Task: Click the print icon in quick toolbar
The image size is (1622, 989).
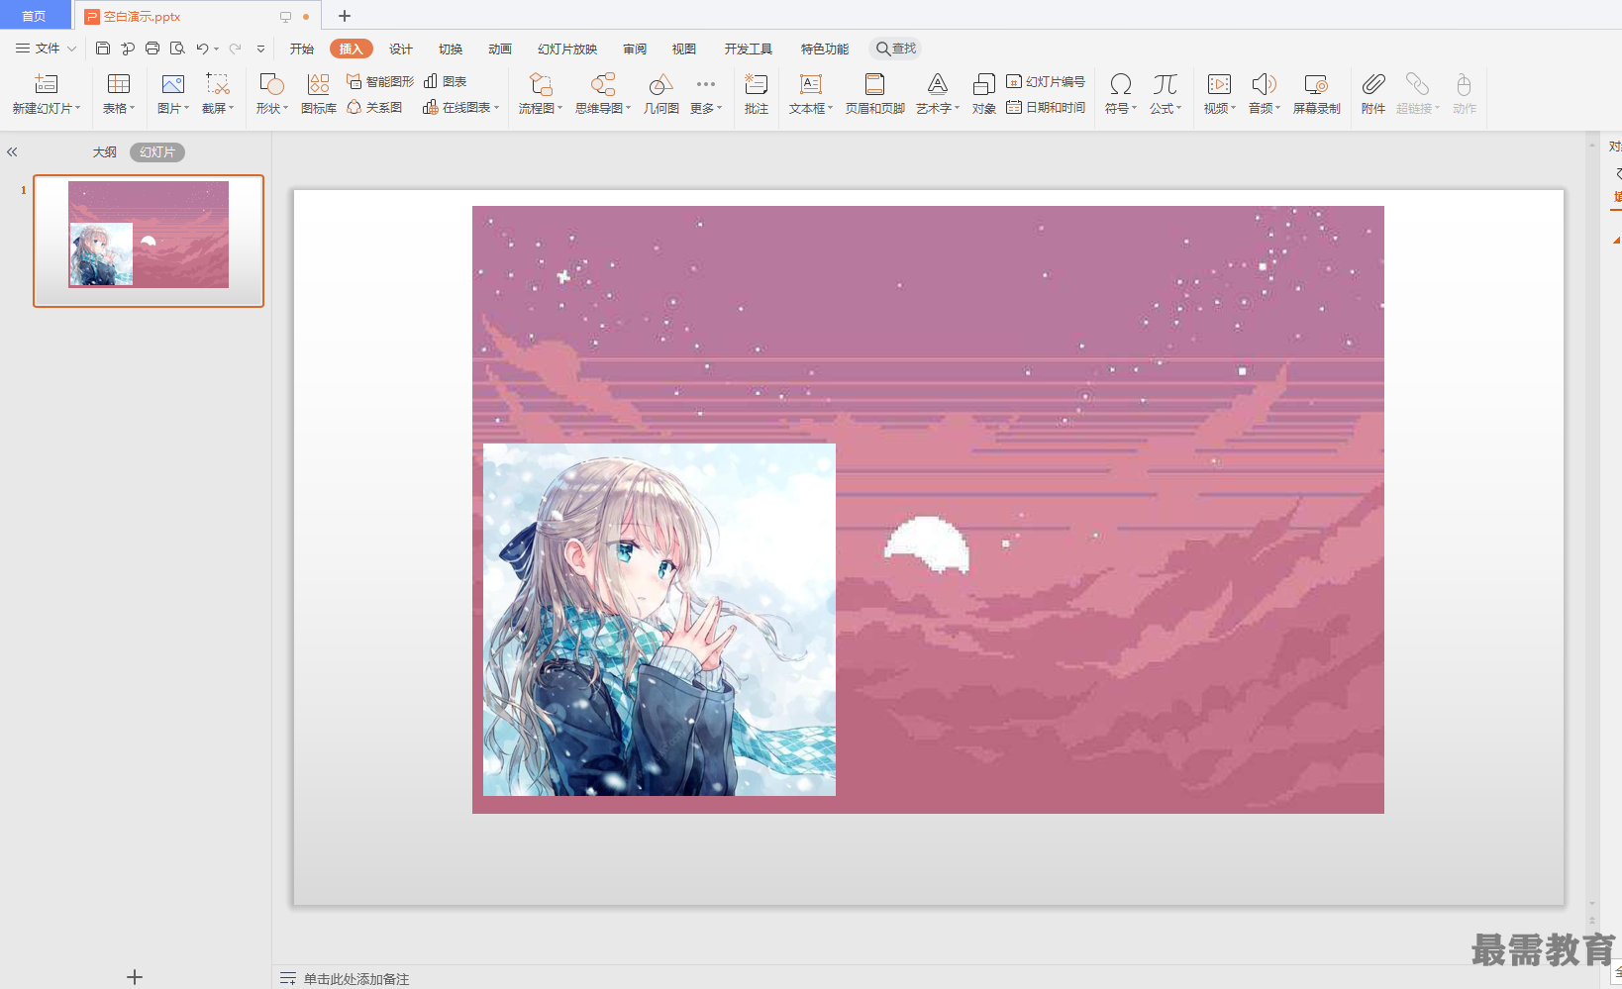Action: [x=152, y=48]
